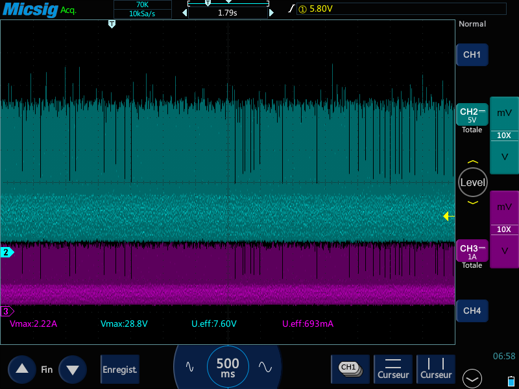The height and width of the screenshot is (389, 519).
Task: Open the 500 ms timebase dial
Action: [228, 367]
